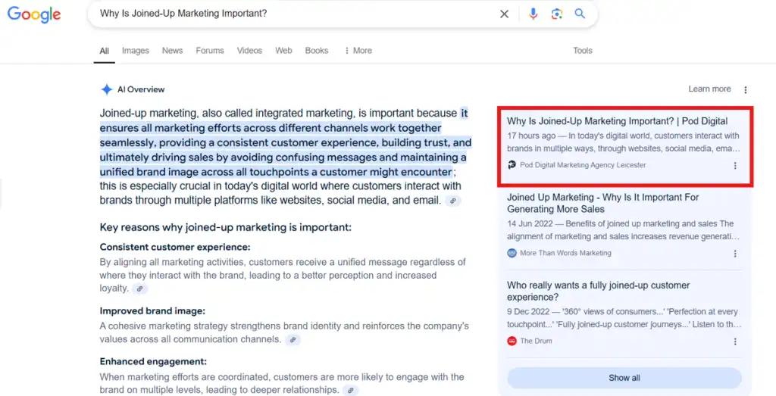Click source link chip after Improved brand image
The width and height of the screenshot is (776, 396).
tap(293, 340)
